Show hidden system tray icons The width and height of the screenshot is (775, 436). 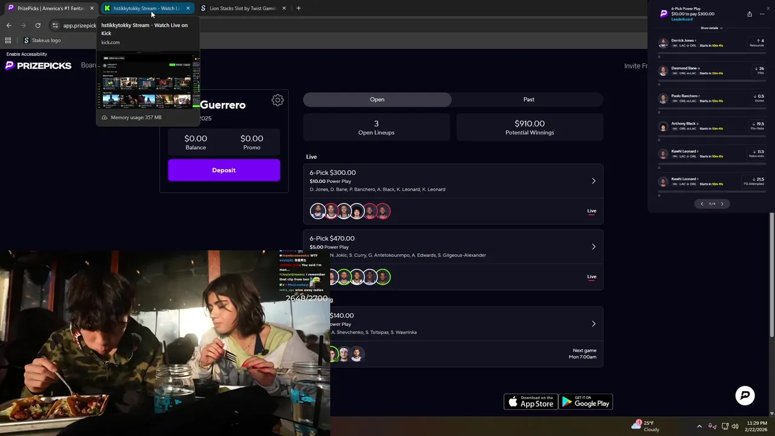699,426
